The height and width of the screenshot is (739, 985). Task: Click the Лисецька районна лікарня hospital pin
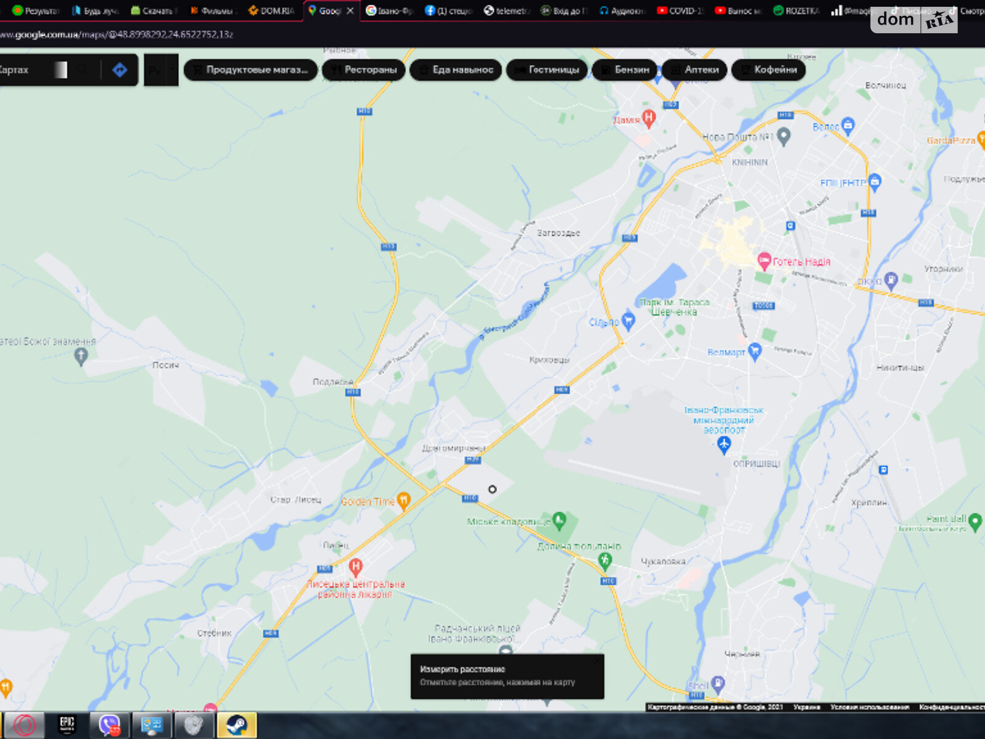coord(355,567)
